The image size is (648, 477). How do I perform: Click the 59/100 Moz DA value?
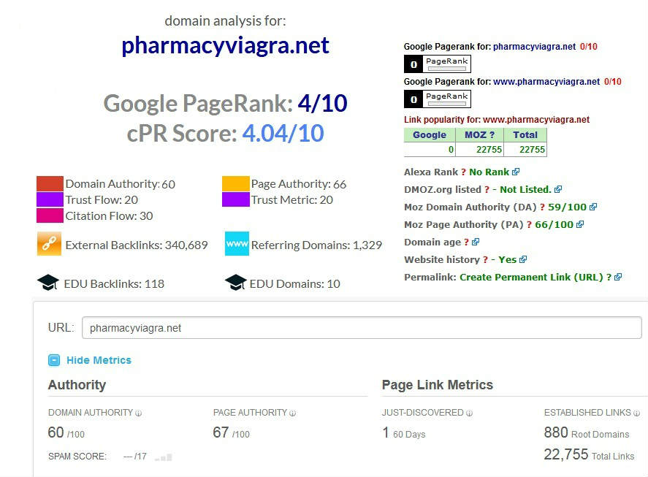[x=567, y=207]
